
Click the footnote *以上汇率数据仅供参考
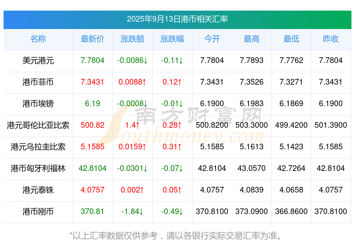coord(114,236)
